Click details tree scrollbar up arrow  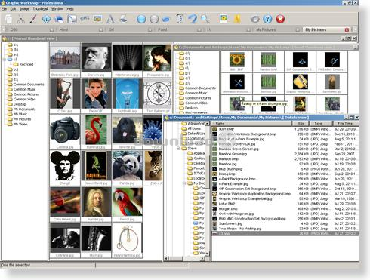208,124
